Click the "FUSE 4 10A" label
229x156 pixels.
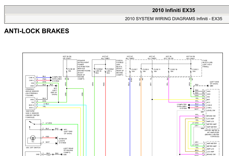point(146,70)
